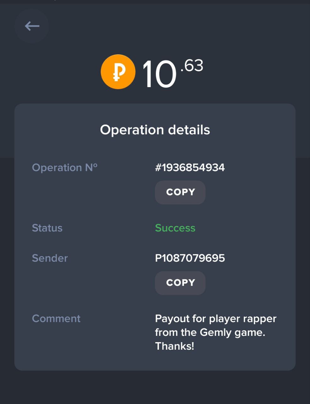Select the Operation N° label

pos(65,168)
